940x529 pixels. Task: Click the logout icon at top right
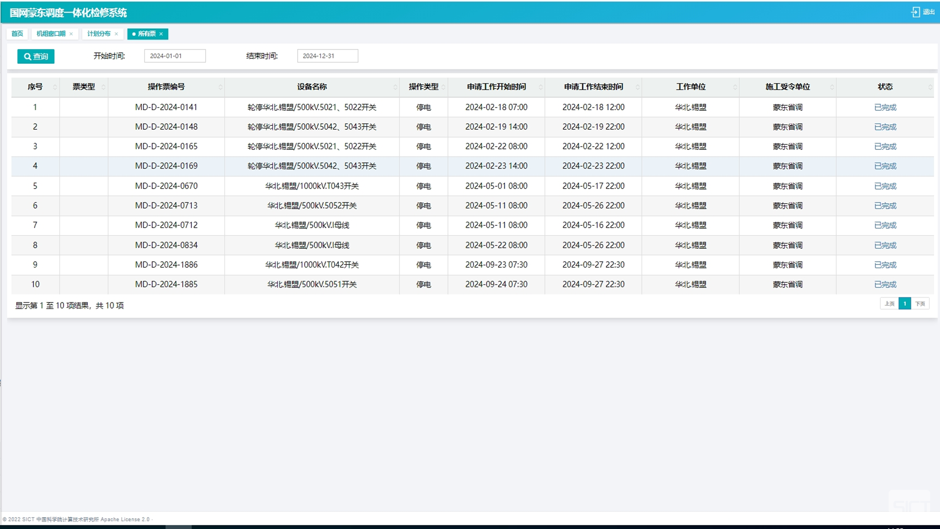(915, 12)
